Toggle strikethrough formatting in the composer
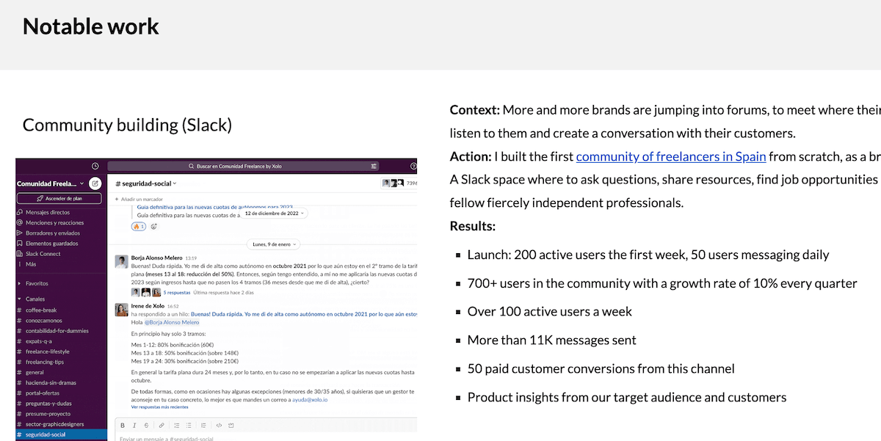Image resolution: width=881 pixels, height=441 pixels. (147, 425)
